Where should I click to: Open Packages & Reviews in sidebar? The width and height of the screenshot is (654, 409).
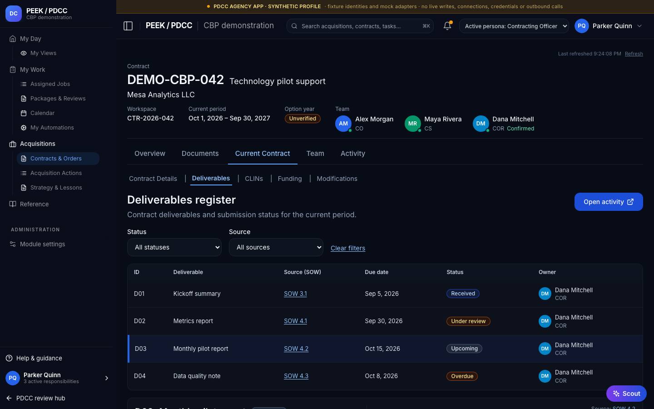pos(58,99)
